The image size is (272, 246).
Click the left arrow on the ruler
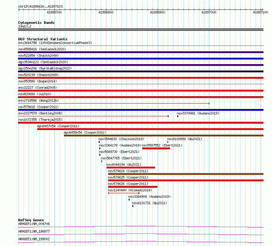(x=19, y=10)
